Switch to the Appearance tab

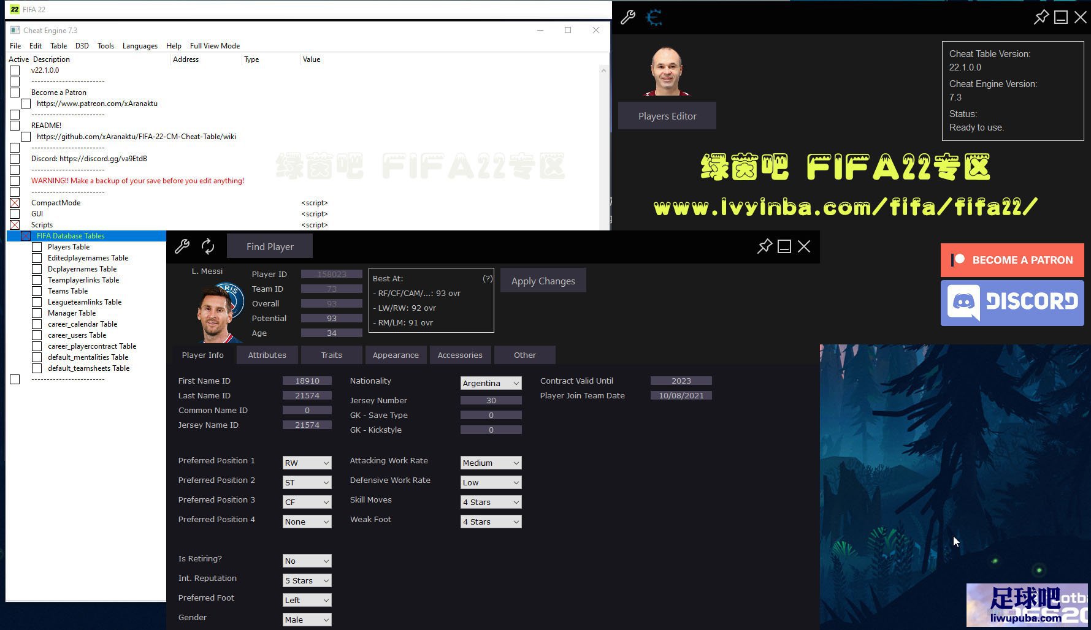396,355
